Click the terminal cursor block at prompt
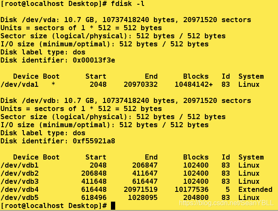The image size is (278, 211). [x=113, y=206]
